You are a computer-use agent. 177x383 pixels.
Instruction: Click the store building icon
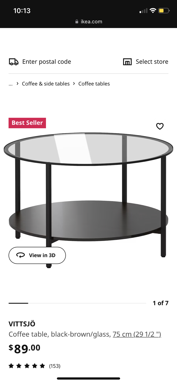[127, 62]
